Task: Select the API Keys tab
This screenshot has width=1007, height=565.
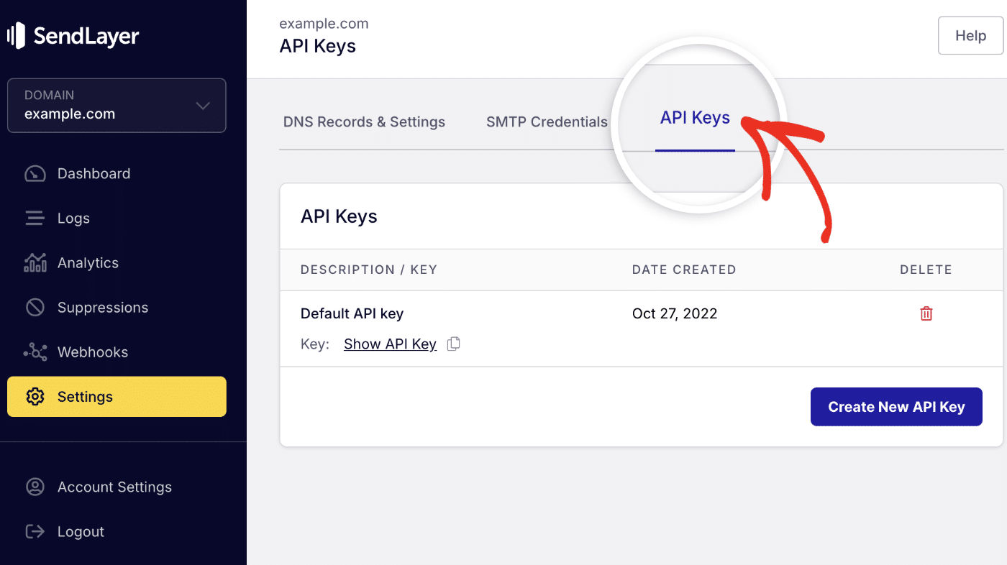Action: pos(695,118)
